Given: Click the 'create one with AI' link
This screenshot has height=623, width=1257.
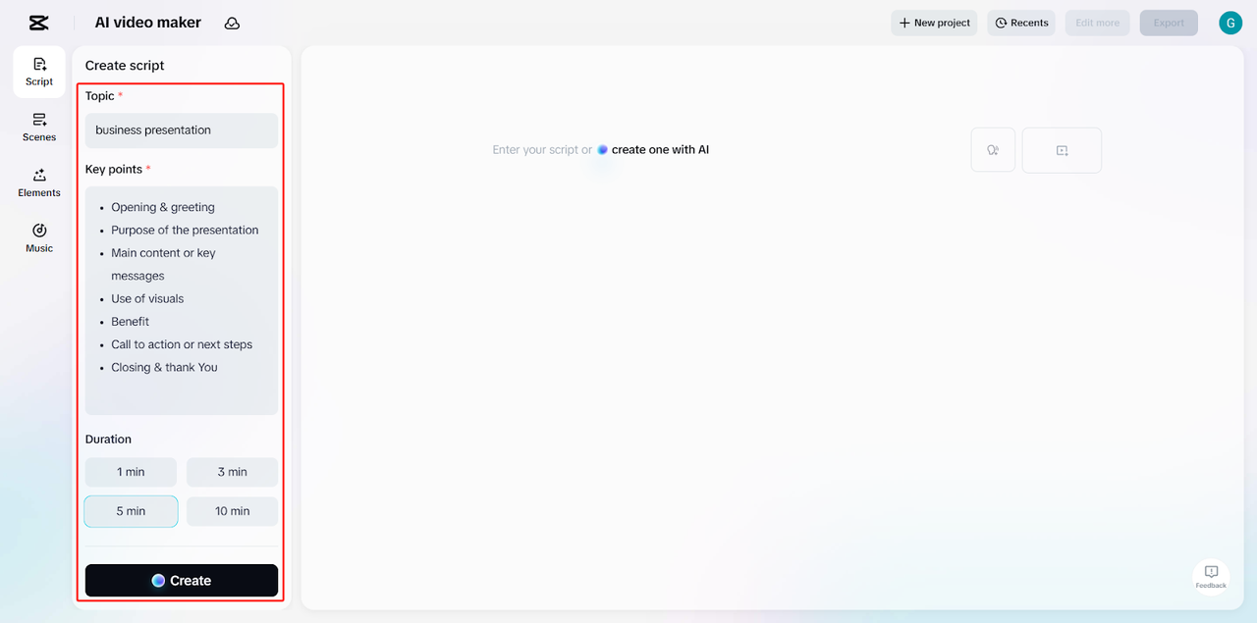Looking at the screenshot, I should tap(659, 150).
